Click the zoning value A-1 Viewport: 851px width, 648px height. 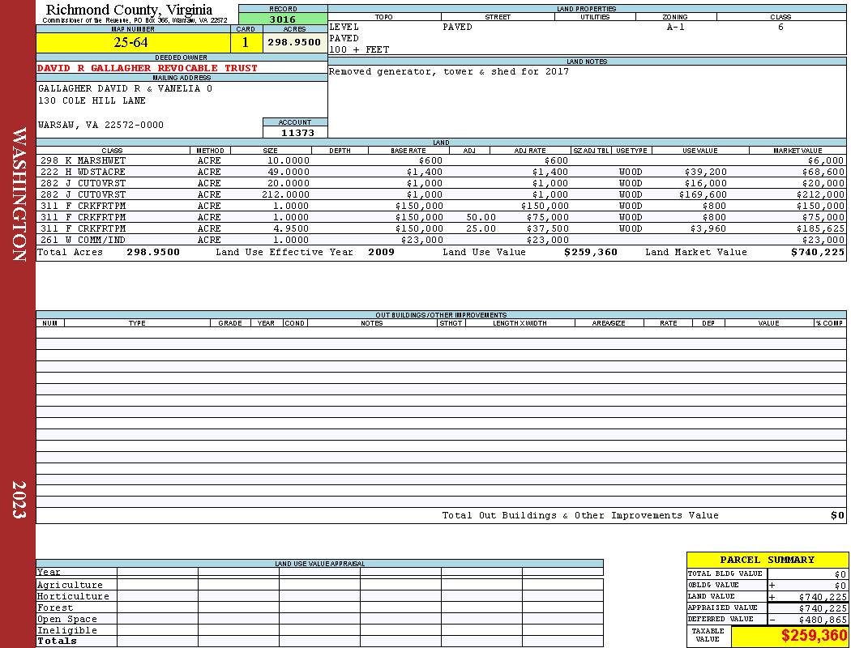coord(676,27)
